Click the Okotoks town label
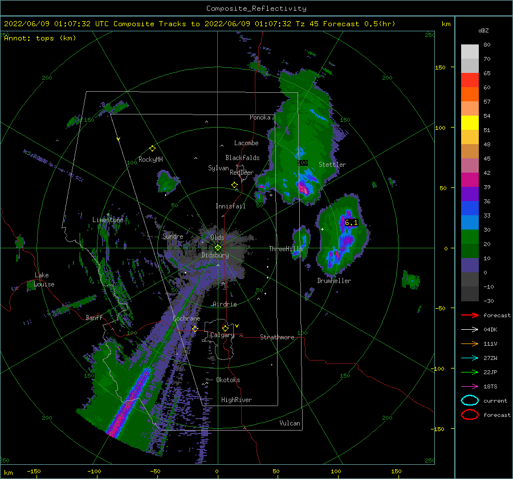The image size is (513, 479). pyautogui.click(x=228, y=380)
